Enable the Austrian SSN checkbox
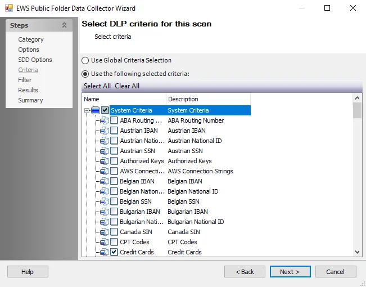The height and width of the screenshot is (287, 366). click(114, 151)
